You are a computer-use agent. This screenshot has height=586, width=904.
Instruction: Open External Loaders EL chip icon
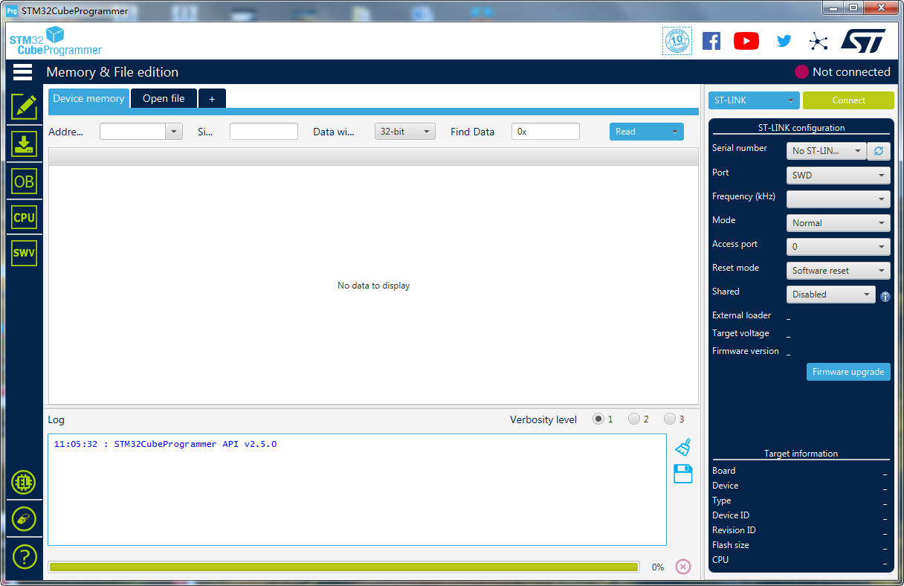(24, 482)
